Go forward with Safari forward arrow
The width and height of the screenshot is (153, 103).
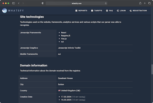(23, 3)
